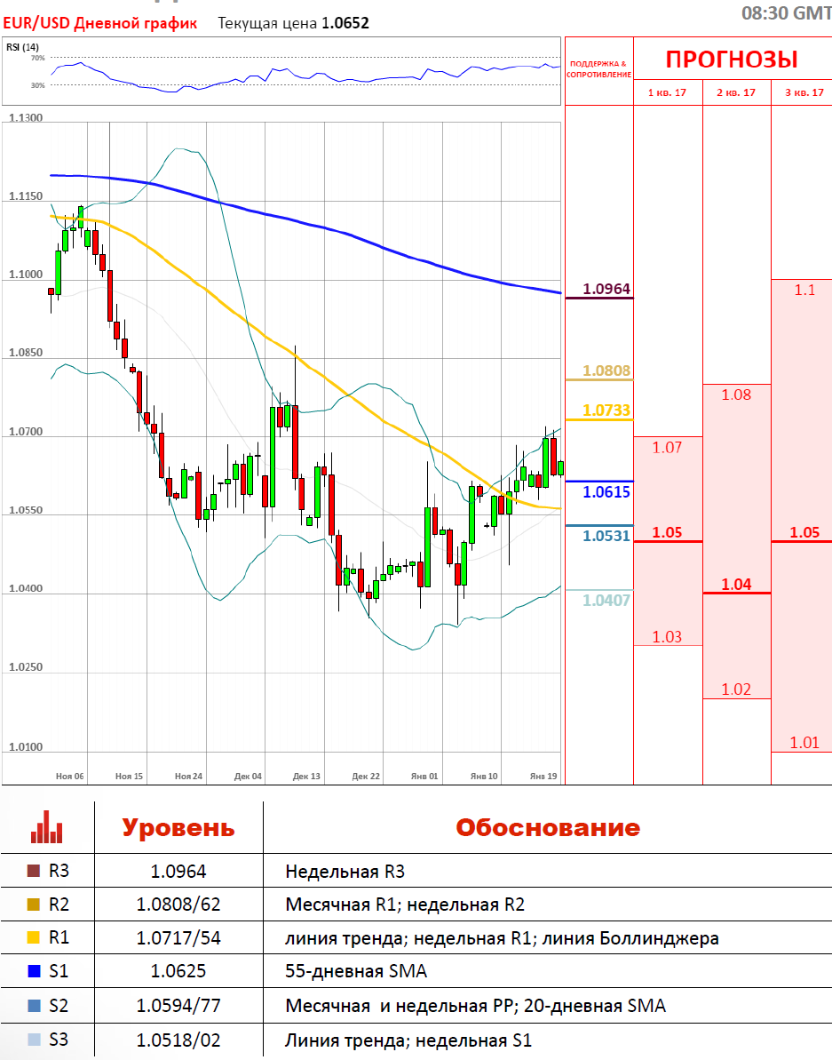Click the blue S1 legend square

[34, 972]
